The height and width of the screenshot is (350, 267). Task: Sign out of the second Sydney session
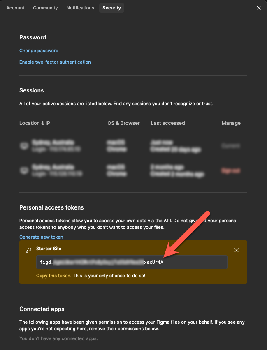[x=231, y=170]
